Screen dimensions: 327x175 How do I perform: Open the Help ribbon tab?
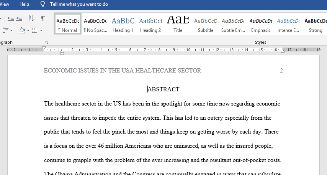point(24,4)
